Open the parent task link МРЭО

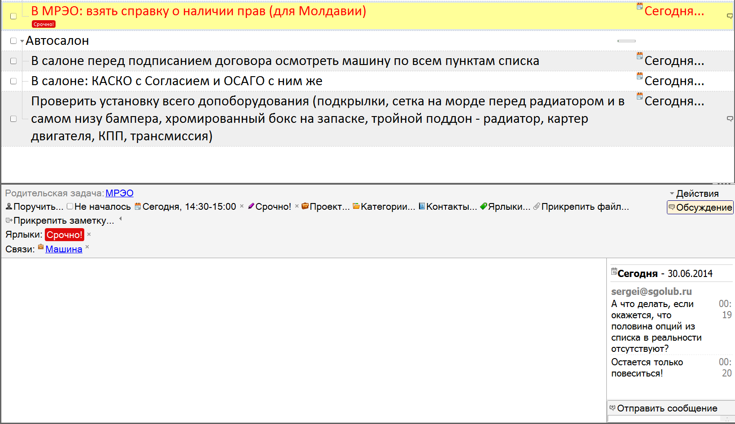pos(119,193)
